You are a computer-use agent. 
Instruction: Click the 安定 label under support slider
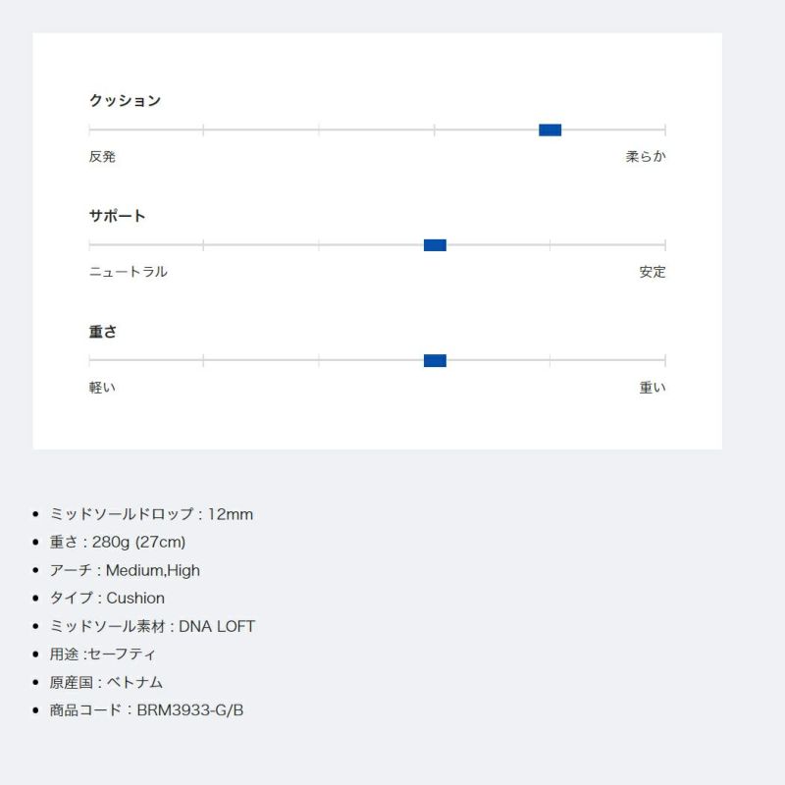click(x=653, y=272)
